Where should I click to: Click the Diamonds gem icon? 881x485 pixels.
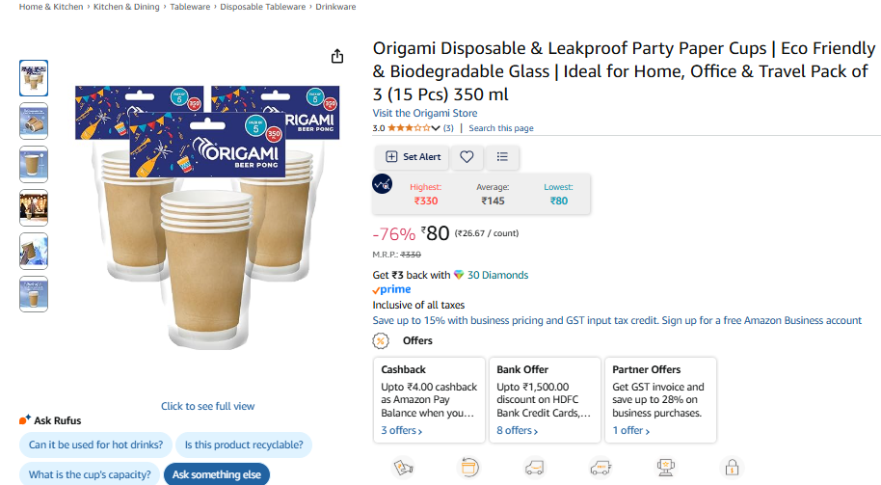pyautogui.click(x=459, y=275)
